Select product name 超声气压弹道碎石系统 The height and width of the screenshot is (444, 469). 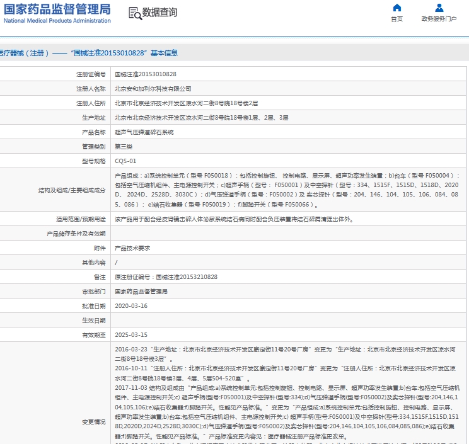coord(144,132)
